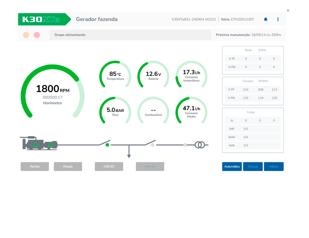
Task: Switch to Inibido mode
Action: (274, 167)
